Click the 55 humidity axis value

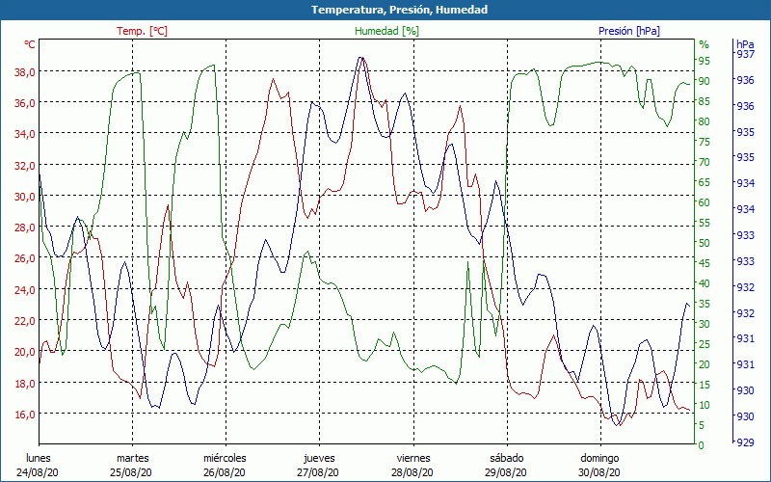[x=705, y=224]
